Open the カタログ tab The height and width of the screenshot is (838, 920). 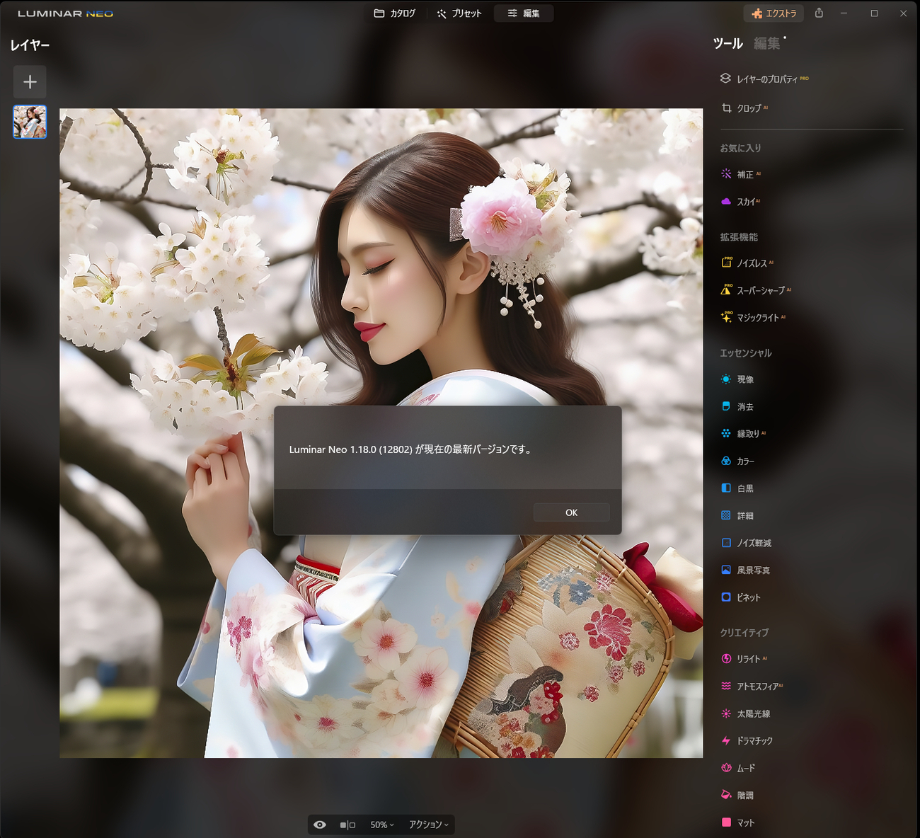394,13
